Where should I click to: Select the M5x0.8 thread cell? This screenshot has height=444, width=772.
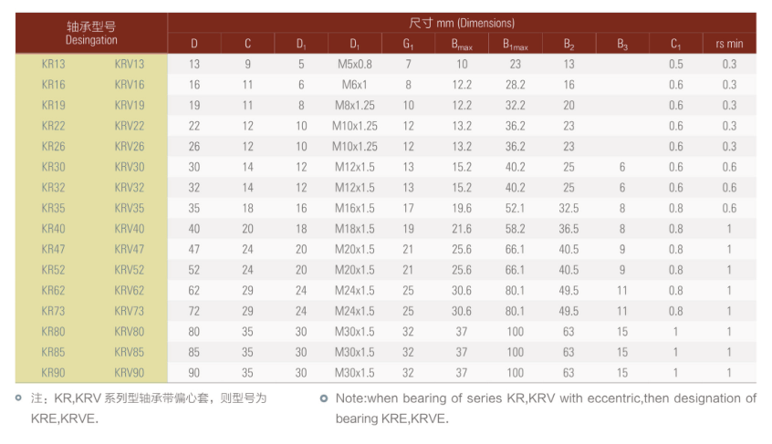[354, 64]
